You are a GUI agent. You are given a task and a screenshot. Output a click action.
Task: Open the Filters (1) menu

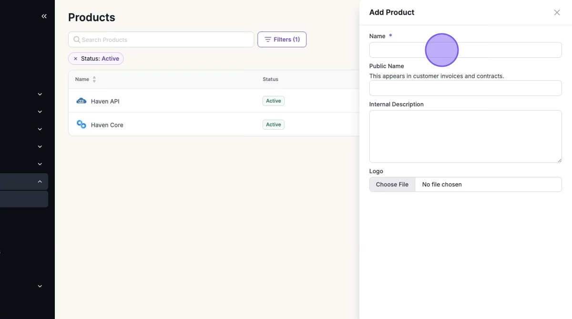(x=282, y=40)
